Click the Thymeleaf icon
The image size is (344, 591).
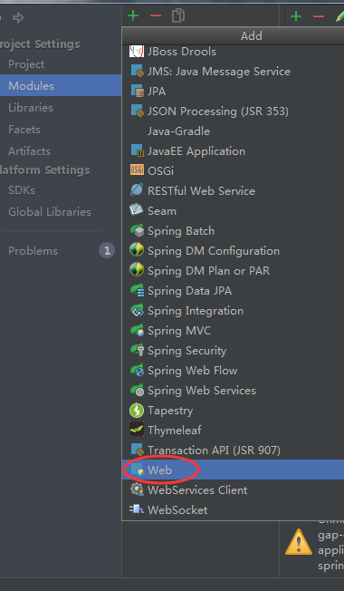pos(137,430)
